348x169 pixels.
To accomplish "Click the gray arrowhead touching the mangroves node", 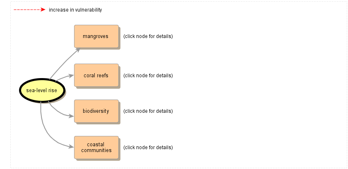I will [x=77, y=50].
